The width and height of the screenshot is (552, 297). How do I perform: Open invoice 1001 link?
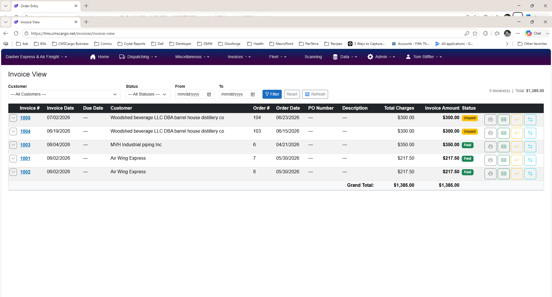25,158
